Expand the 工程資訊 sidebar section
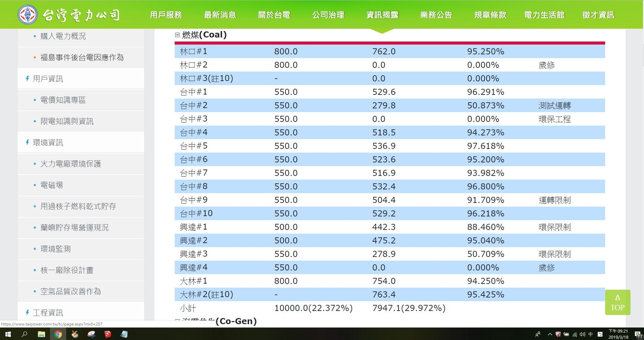This screenshot has width=644, height=340. (x=48, y=313)
